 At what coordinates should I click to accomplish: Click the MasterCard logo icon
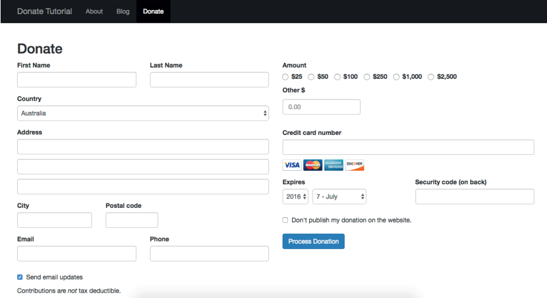(313, 165)
